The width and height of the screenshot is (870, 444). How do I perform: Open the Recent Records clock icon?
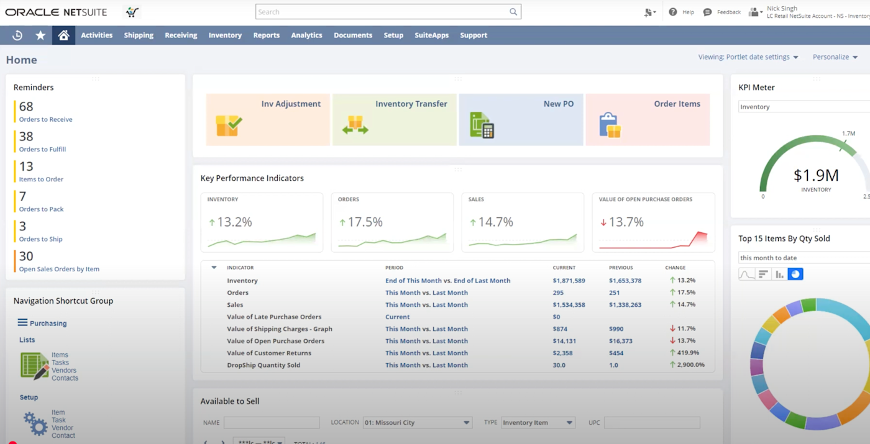tap(17, 35)
